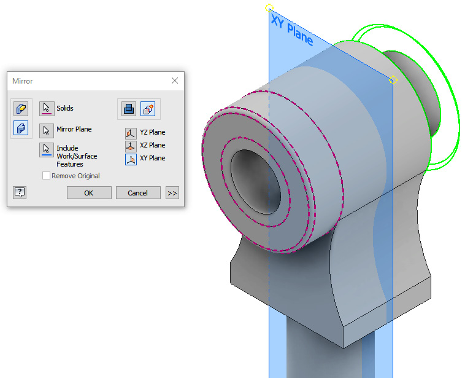Click the right yellow plane corner handle
The image size is (465, 378).
(393, 80)
